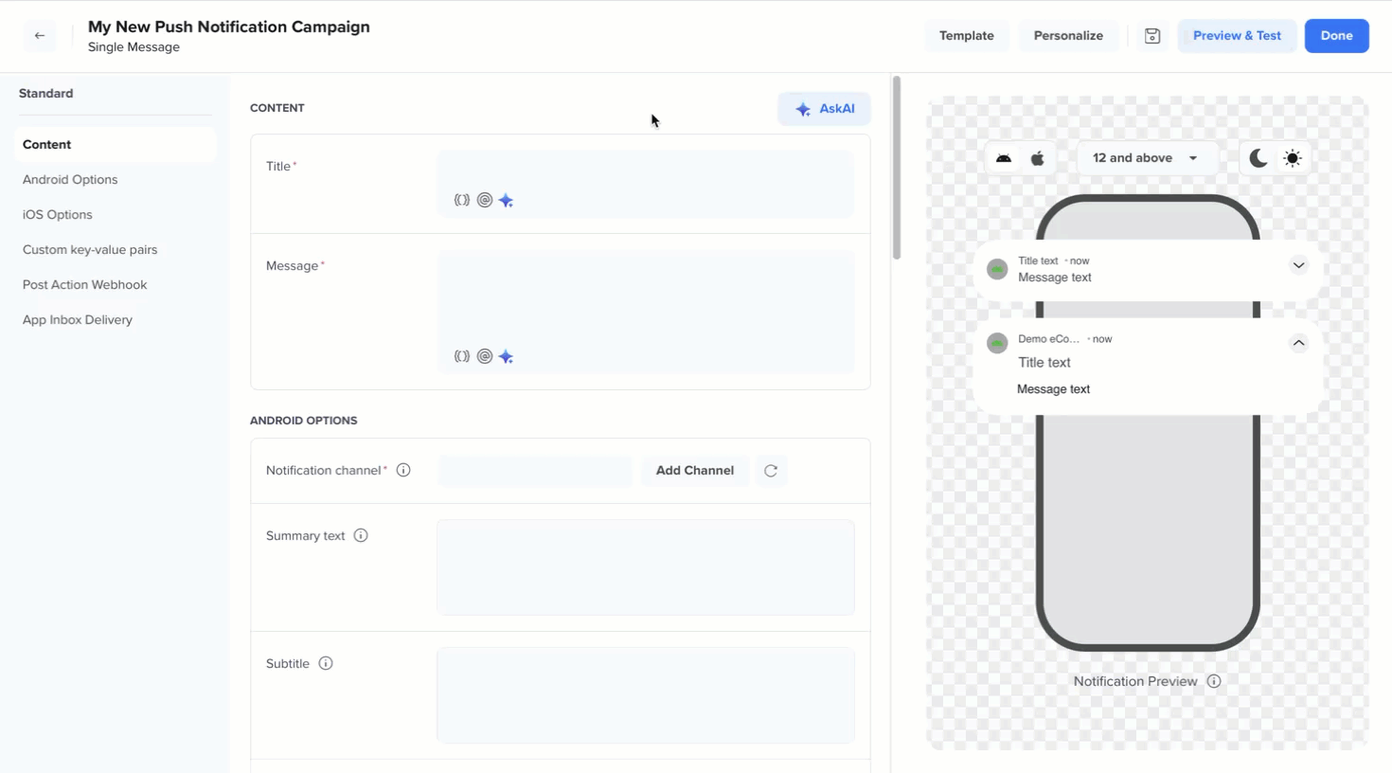Focus the Message input field
The width and height of the screenshot is (1392, 773).
(x=646, y=312)
